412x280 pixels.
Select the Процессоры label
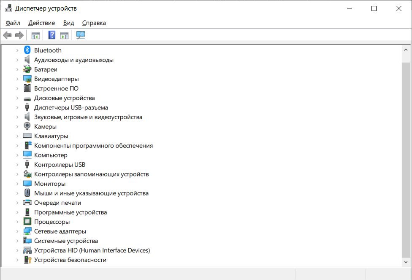point(52,222)
